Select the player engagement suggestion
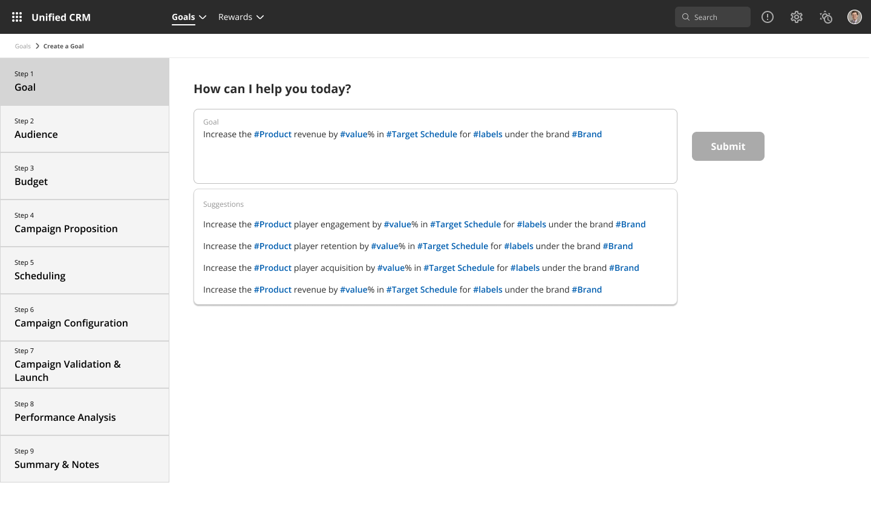This screenshot has height=523, width=871. (424, 224)
